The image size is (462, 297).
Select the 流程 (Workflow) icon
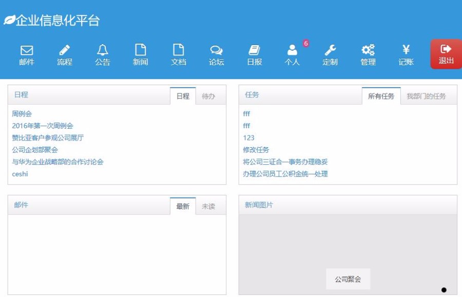65,54
